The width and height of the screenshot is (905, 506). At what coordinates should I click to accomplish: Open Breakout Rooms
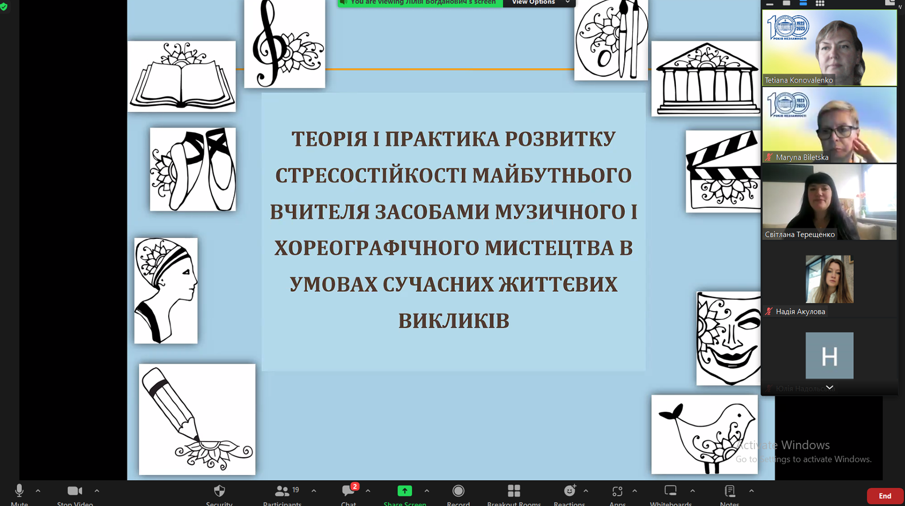pos(514,492)
